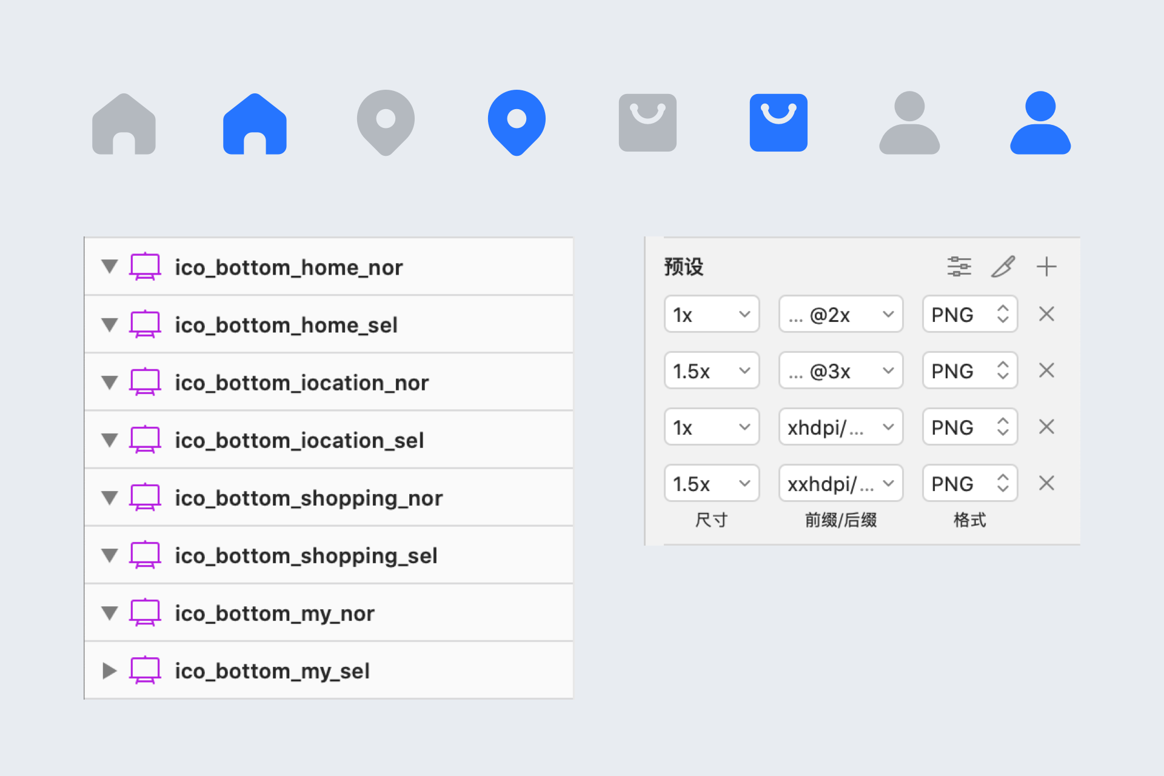Open preset settings sliders icon

pyautogui.click(x=959, y=267)
